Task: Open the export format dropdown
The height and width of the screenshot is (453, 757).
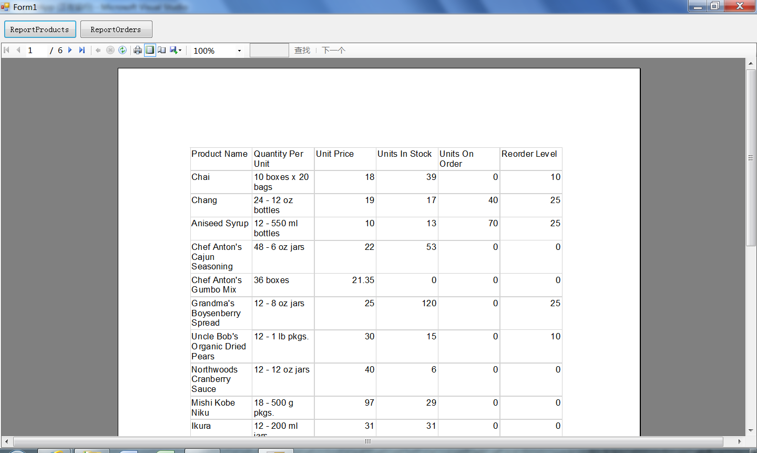Action: (176, 50)
